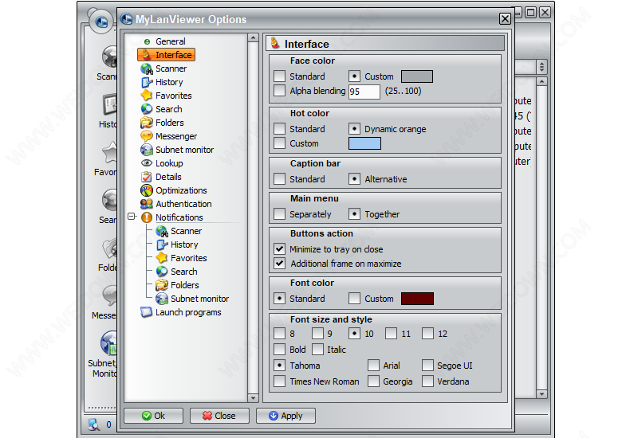The width and height of the screenshot is (630, 438).
Task: Close the MyLanViewer Options dialog
Action: tap(505, 19)
